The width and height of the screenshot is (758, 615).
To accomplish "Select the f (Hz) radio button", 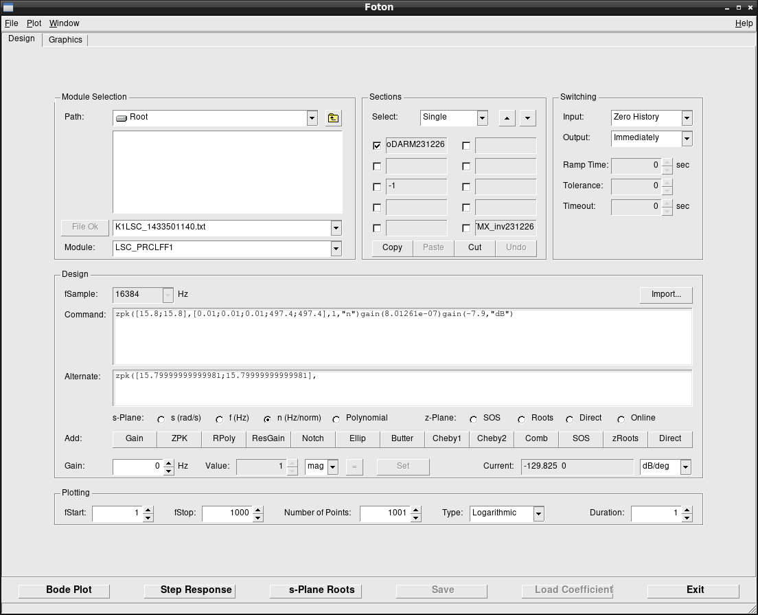I will pos(220,419).
